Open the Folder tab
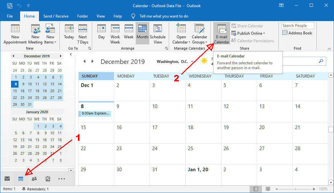This screenshot has width=334, height=193. tap(83, 16)
